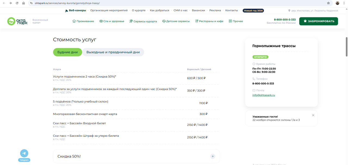348x165 pixels.
Task: Close the Уважаемые гости notification
Action: click(x=313, y=115)
